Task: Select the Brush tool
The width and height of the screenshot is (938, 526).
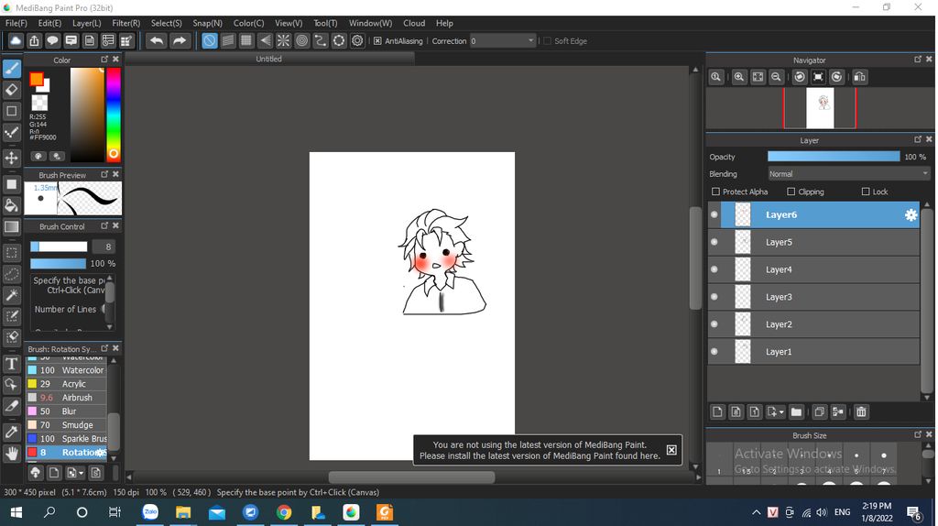Action: pos(11,68)
